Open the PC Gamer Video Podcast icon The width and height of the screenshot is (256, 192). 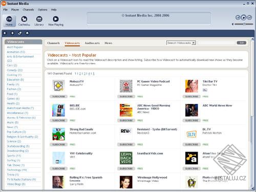coord(126,86)
